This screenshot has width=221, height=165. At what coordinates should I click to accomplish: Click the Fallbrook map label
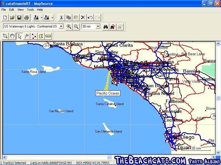[175, 101]
